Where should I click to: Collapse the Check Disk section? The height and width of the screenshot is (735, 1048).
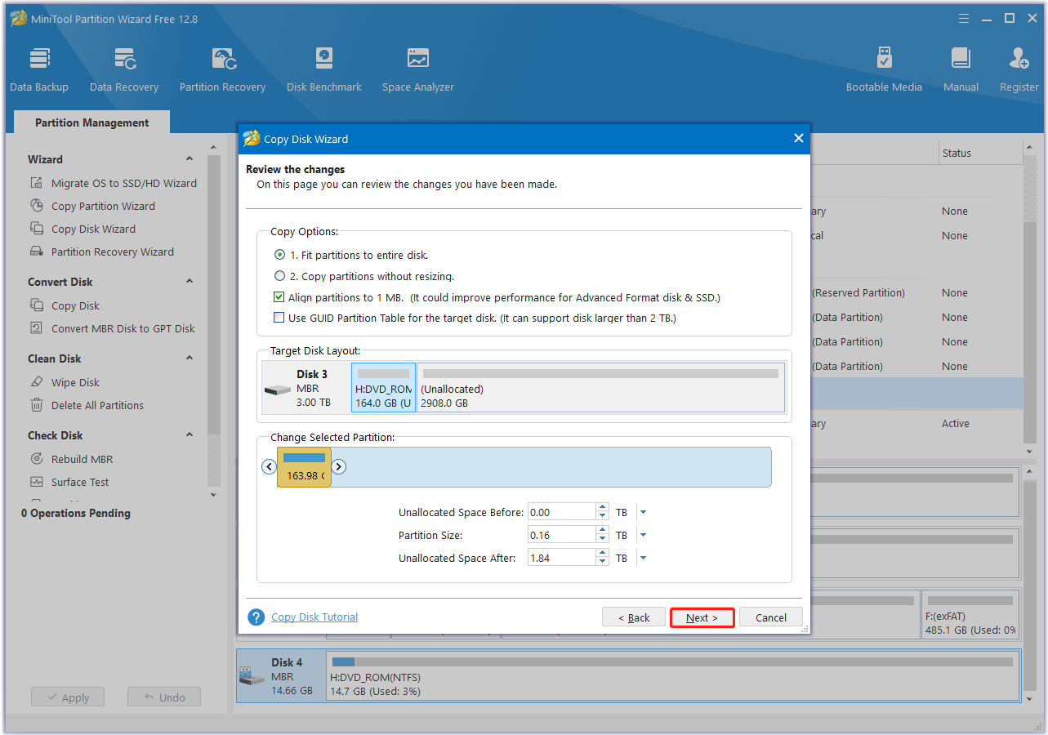(x=190, y=435)
